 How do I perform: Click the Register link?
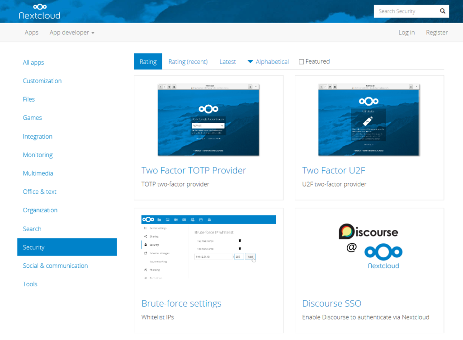[x=437, y=33]
